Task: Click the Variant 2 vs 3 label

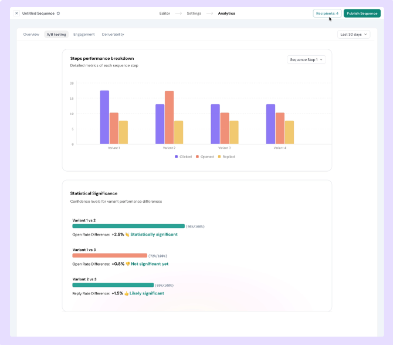Action: pyautogui.click(x=84, y=279)
